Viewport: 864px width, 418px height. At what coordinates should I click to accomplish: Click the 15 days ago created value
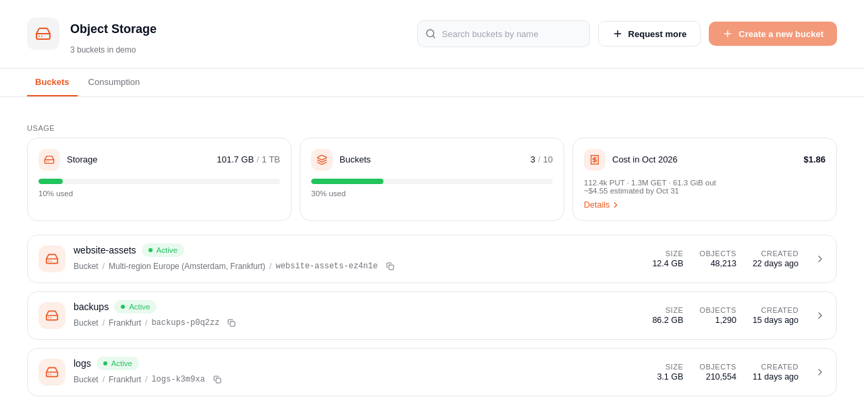[776, 320]
